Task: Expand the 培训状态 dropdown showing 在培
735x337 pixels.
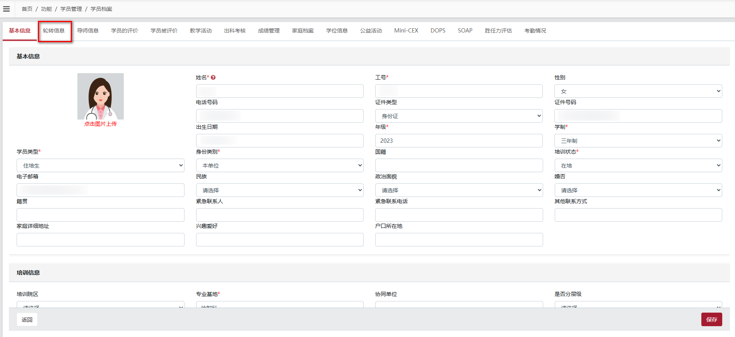Action: pyautogui.click(x=638, y=166)
